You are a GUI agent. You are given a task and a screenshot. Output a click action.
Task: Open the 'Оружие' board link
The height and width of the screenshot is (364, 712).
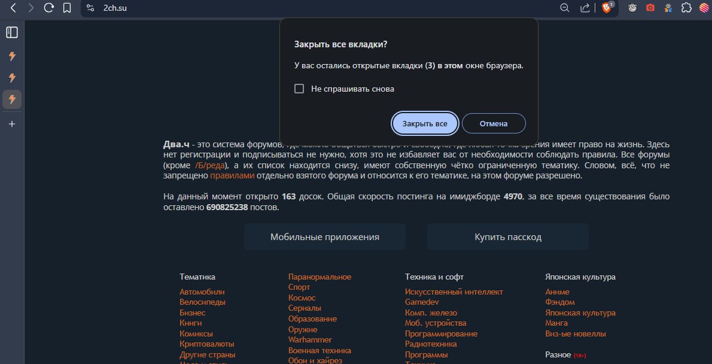[303, 329]
